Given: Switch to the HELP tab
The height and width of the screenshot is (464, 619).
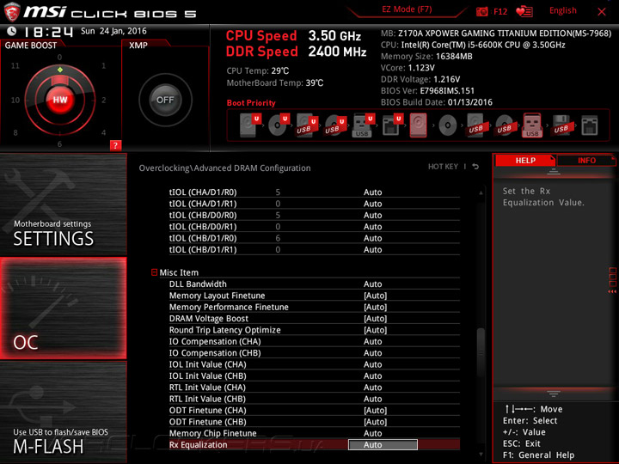Looking at the screenshot, I should (525, 160).
